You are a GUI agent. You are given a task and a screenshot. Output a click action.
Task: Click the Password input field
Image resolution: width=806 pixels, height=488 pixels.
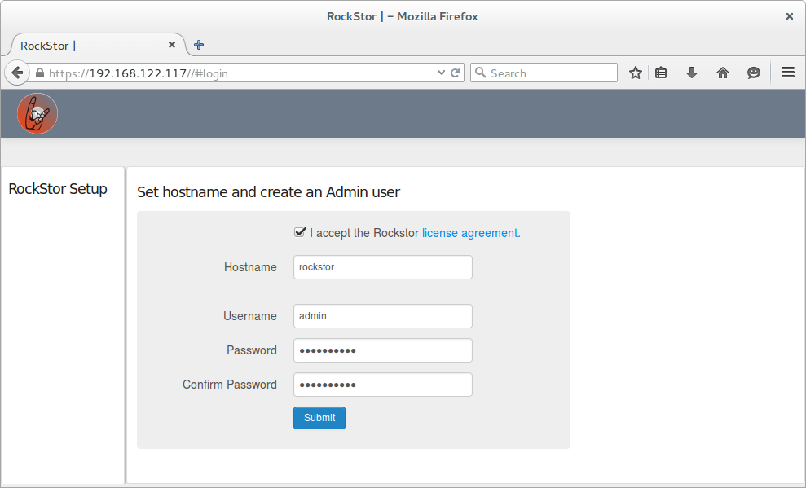(x=383, y=350)
